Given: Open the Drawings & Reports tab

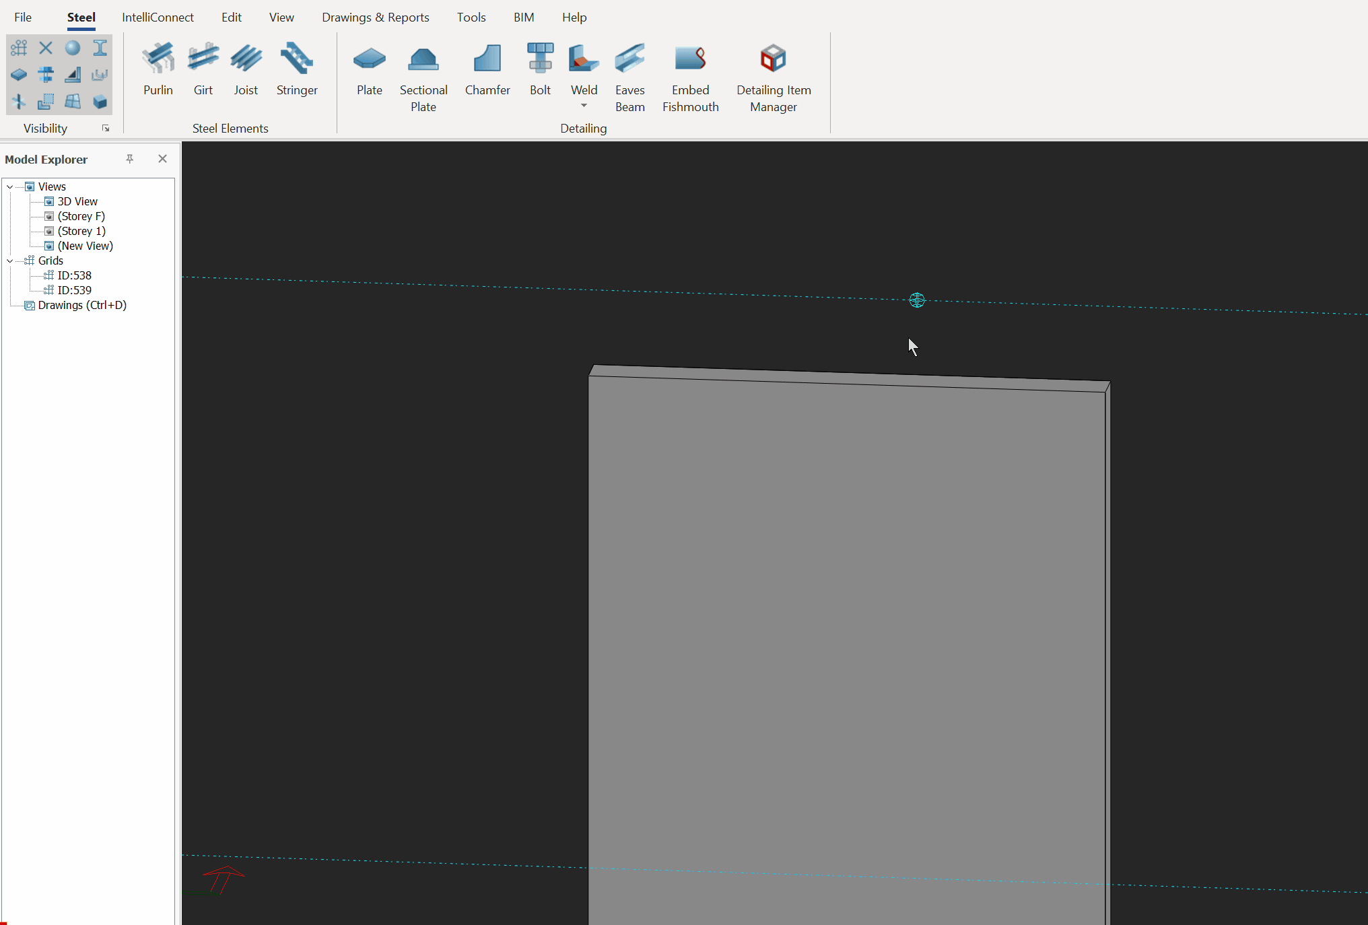Looking at the screenshot, I should coord(375,18).
